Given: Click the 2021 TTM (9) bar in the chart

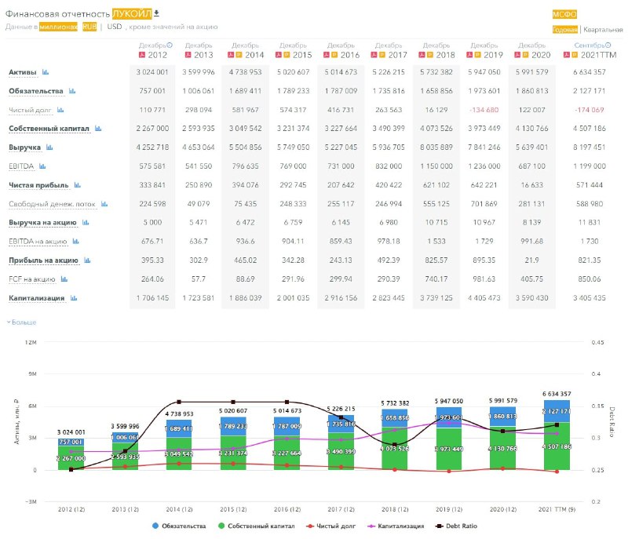Looking at the screenshot, I should click(x=557, y=435).
